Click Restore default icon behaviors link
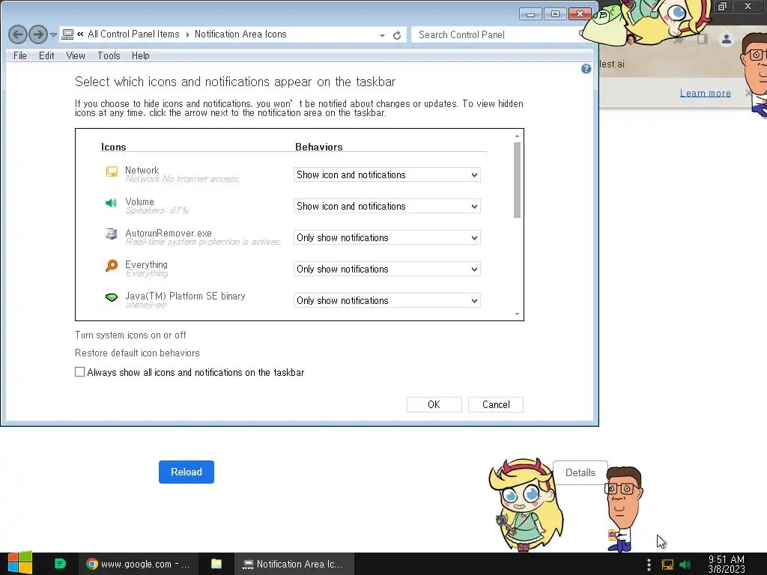The height and width of the screenshot is (575, 767). [x=137, y=353]
